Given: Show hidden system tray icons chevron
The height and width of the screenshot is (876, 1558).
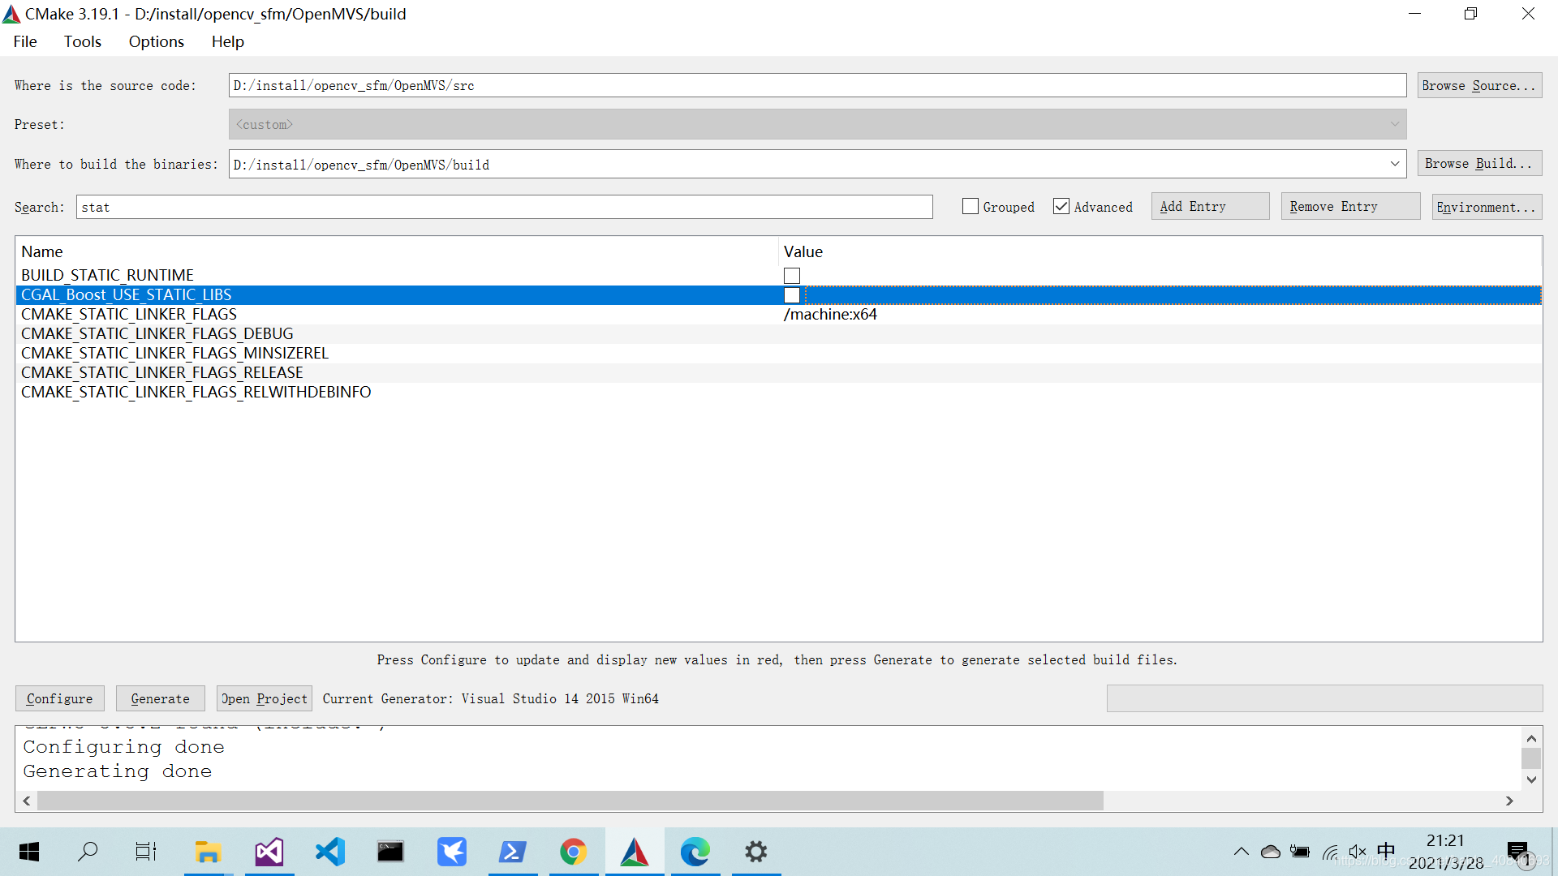Looking at the screenshot, I should [1241, 852].
